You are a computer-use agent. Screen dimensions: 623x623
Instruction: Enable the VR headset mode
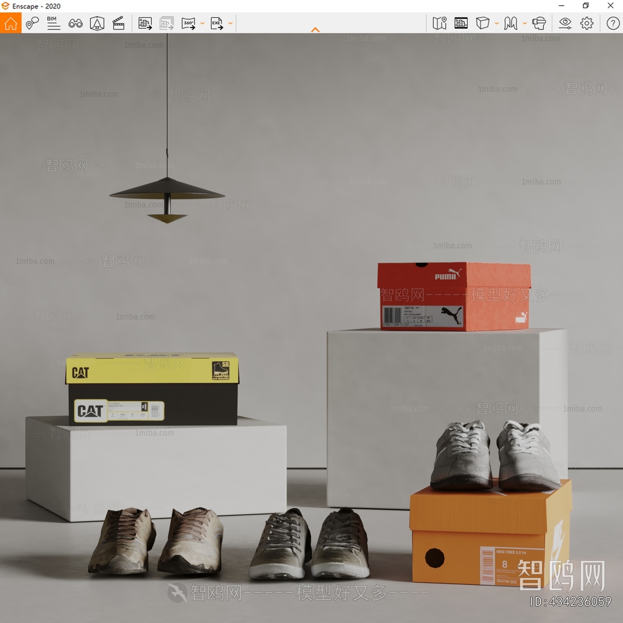point(539,23)
